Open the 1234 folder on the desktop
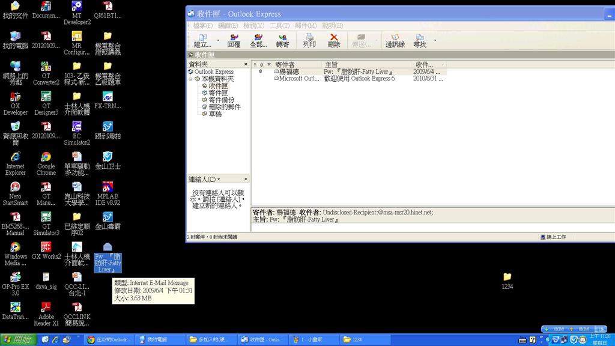 pyautogui.click(x=507, y=281)
